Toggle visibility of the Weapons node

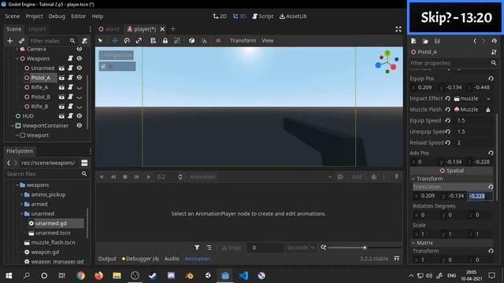point(79,58)
